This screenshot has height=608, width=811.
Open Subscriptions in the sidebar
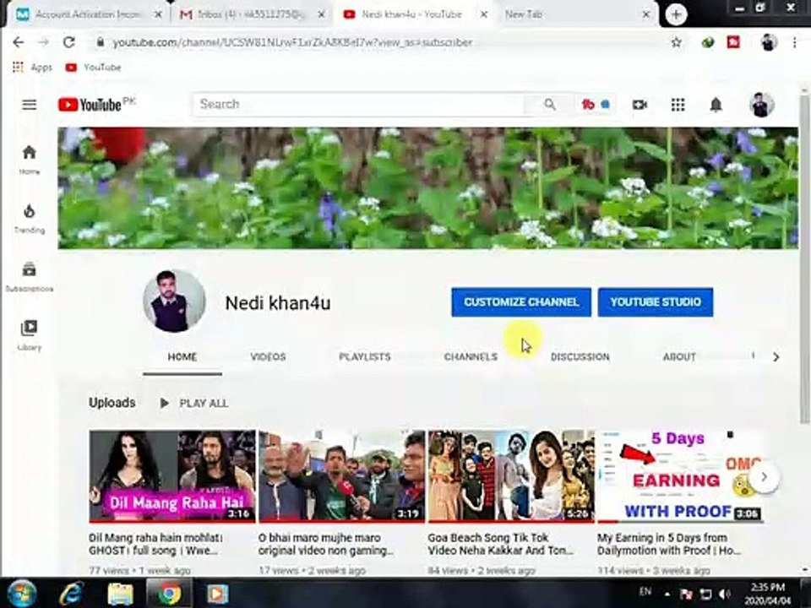[x=29, y=277]
